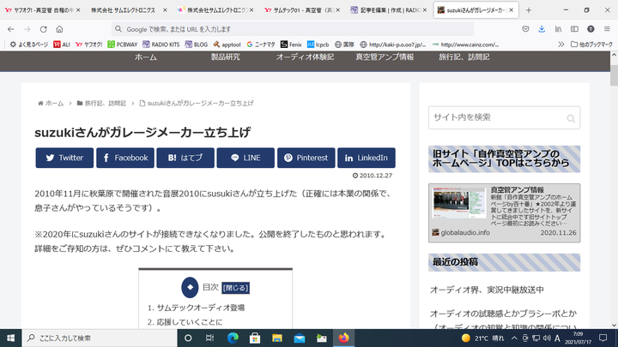The height and width of the screenshot is (347, 618).
Task: Toggle the sidebar view icon
Action: point(574,29)
